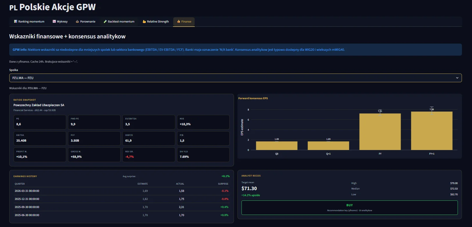
Task: Click the ROE card showing +18,3%
Action: (x=203, y=122)
